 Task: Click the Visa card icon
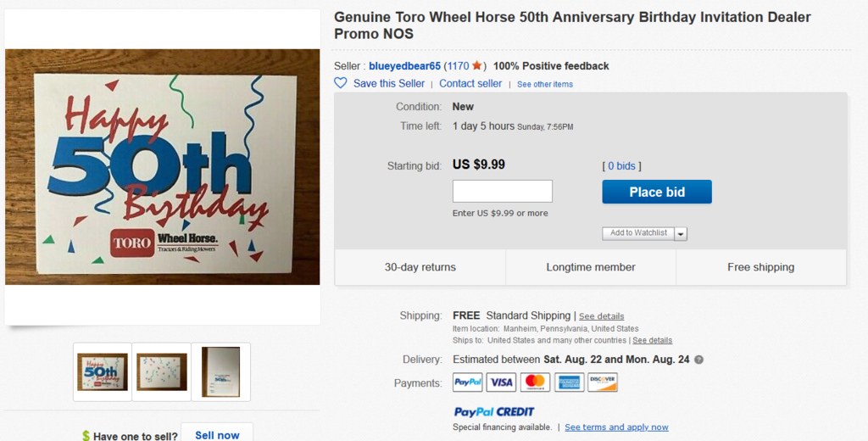[x=502, y=382]
